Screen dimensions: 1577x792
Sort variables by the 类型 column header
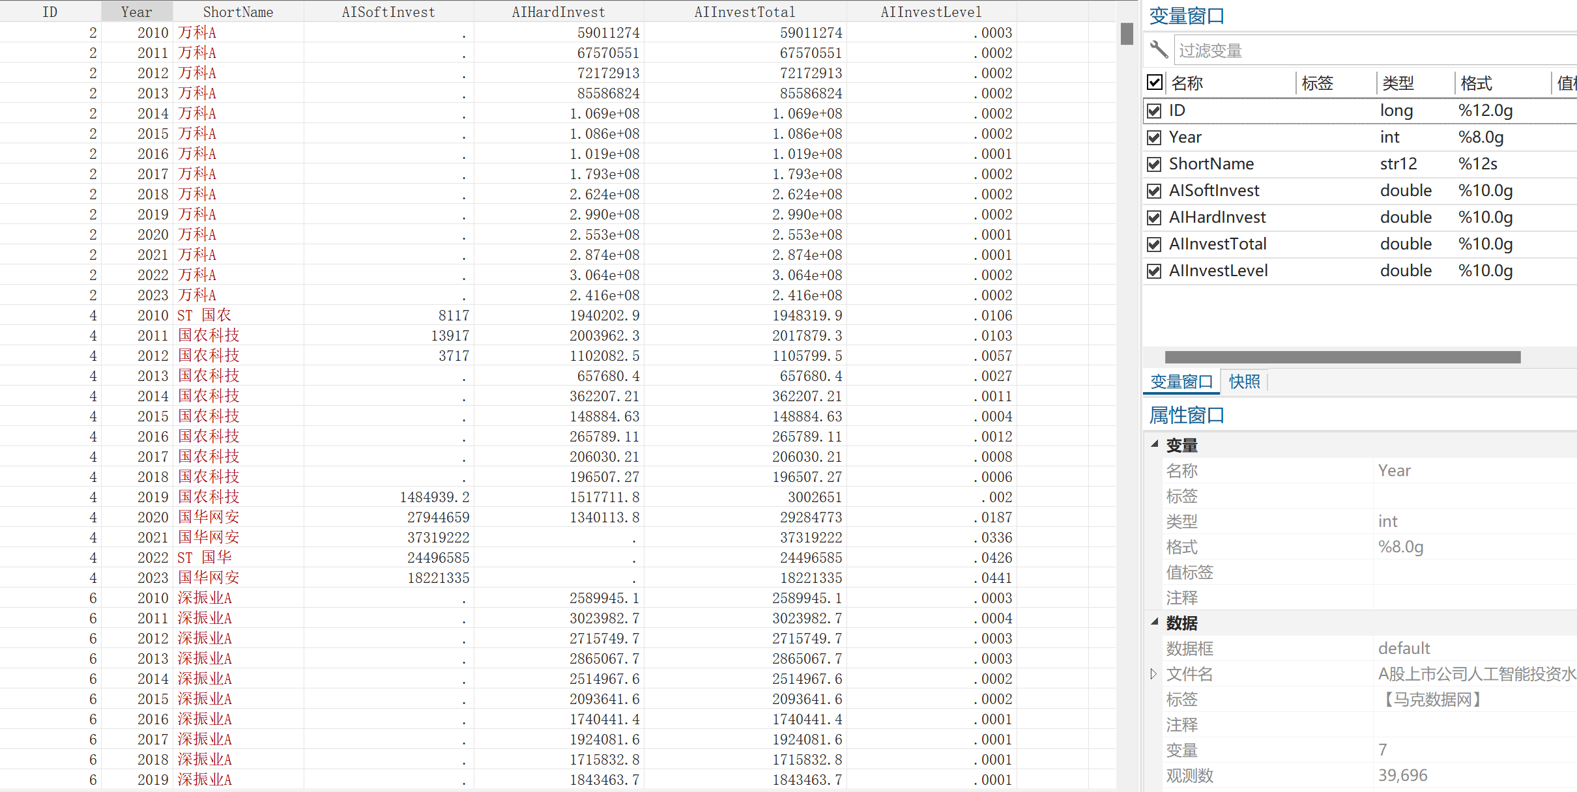click(x=1398, y=83)
